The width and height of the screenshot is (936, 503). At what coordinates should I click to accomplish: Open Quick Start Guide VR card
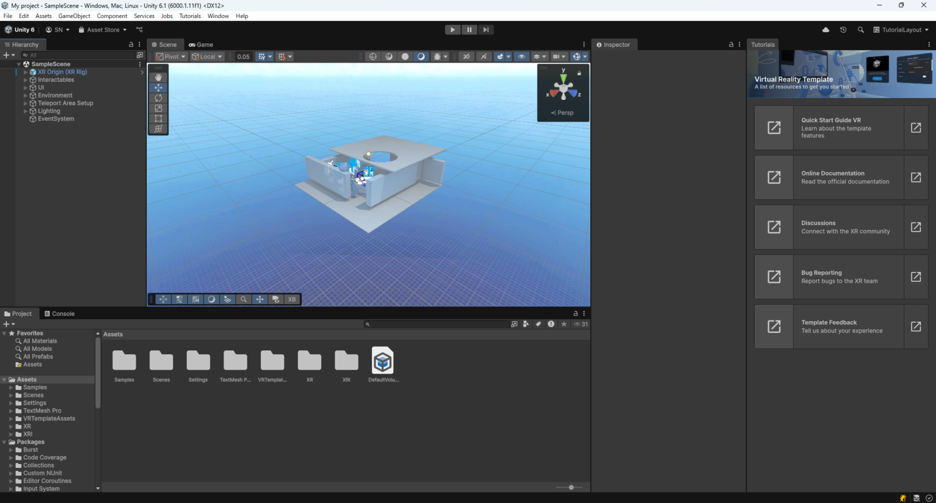point(841,128)
